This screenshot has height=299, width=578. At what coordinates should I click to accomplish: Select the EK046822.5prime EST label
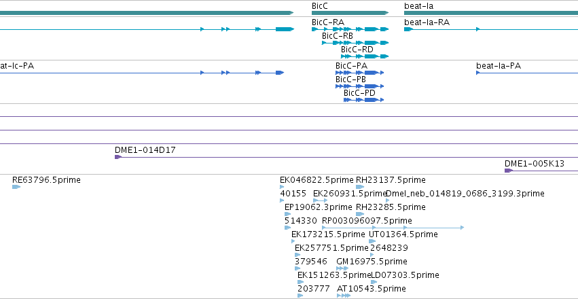[317, 180]
